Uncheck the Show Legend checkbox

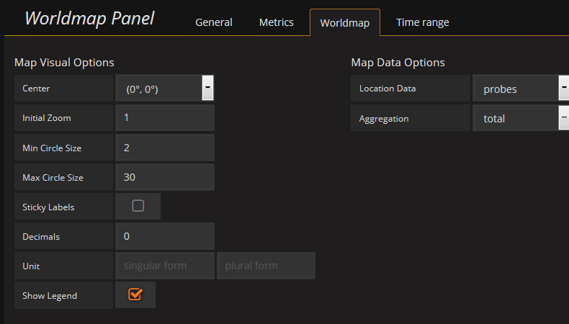point(135,294)
